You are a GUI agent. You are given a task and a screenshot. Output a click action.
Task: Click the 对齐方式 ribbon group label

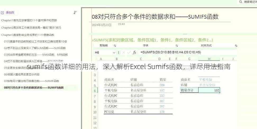(206, 45)
